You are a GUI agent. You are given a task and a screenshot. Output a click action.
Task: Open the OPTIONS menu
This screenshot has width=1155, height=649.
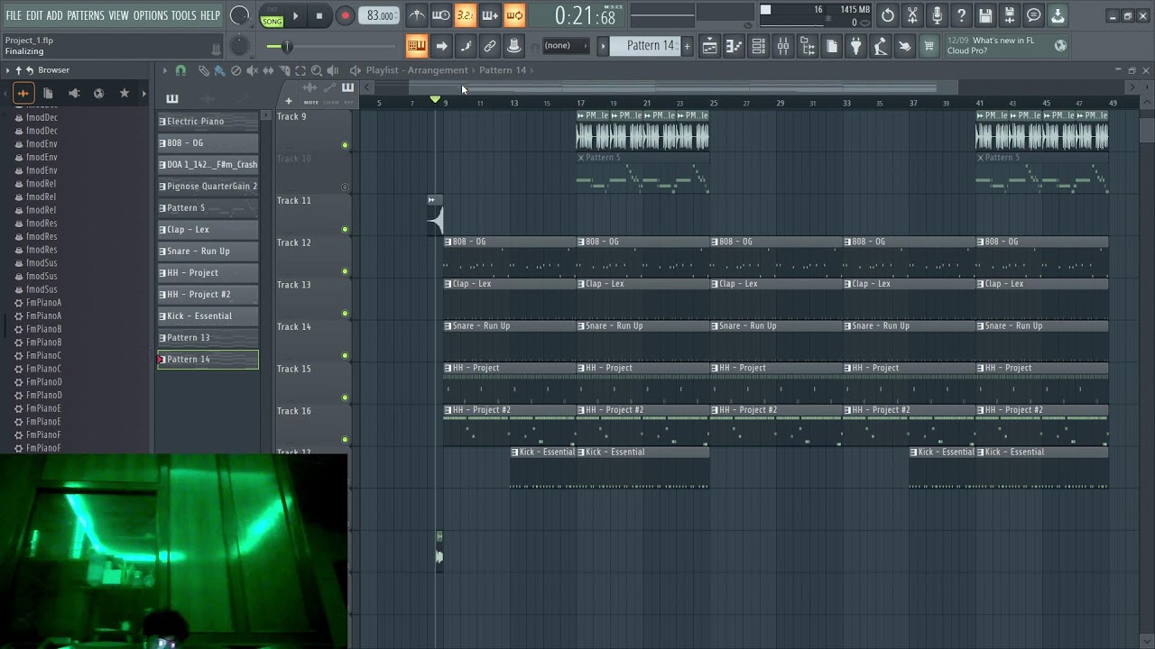151,15
